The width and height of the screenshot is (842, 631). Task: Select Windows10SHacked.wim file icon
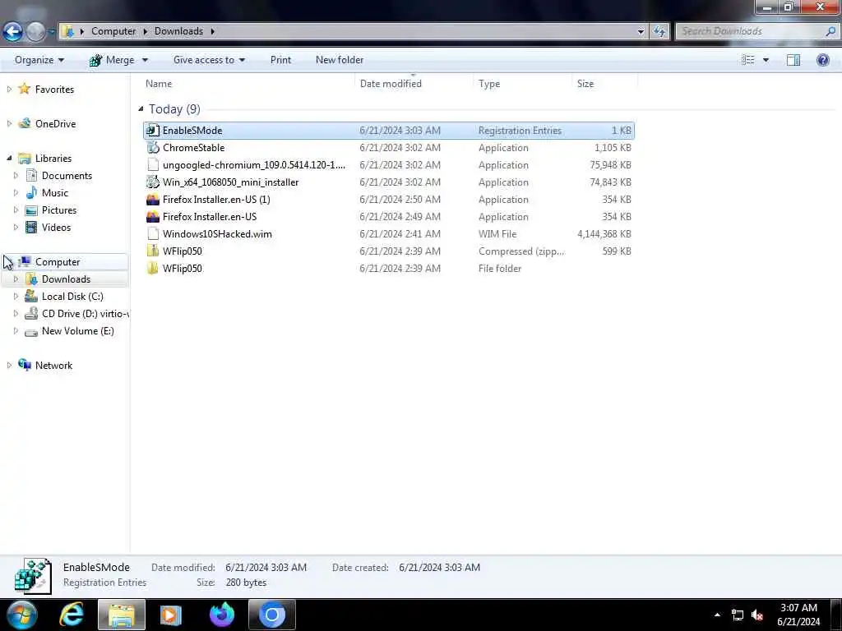tap(152, 234)
